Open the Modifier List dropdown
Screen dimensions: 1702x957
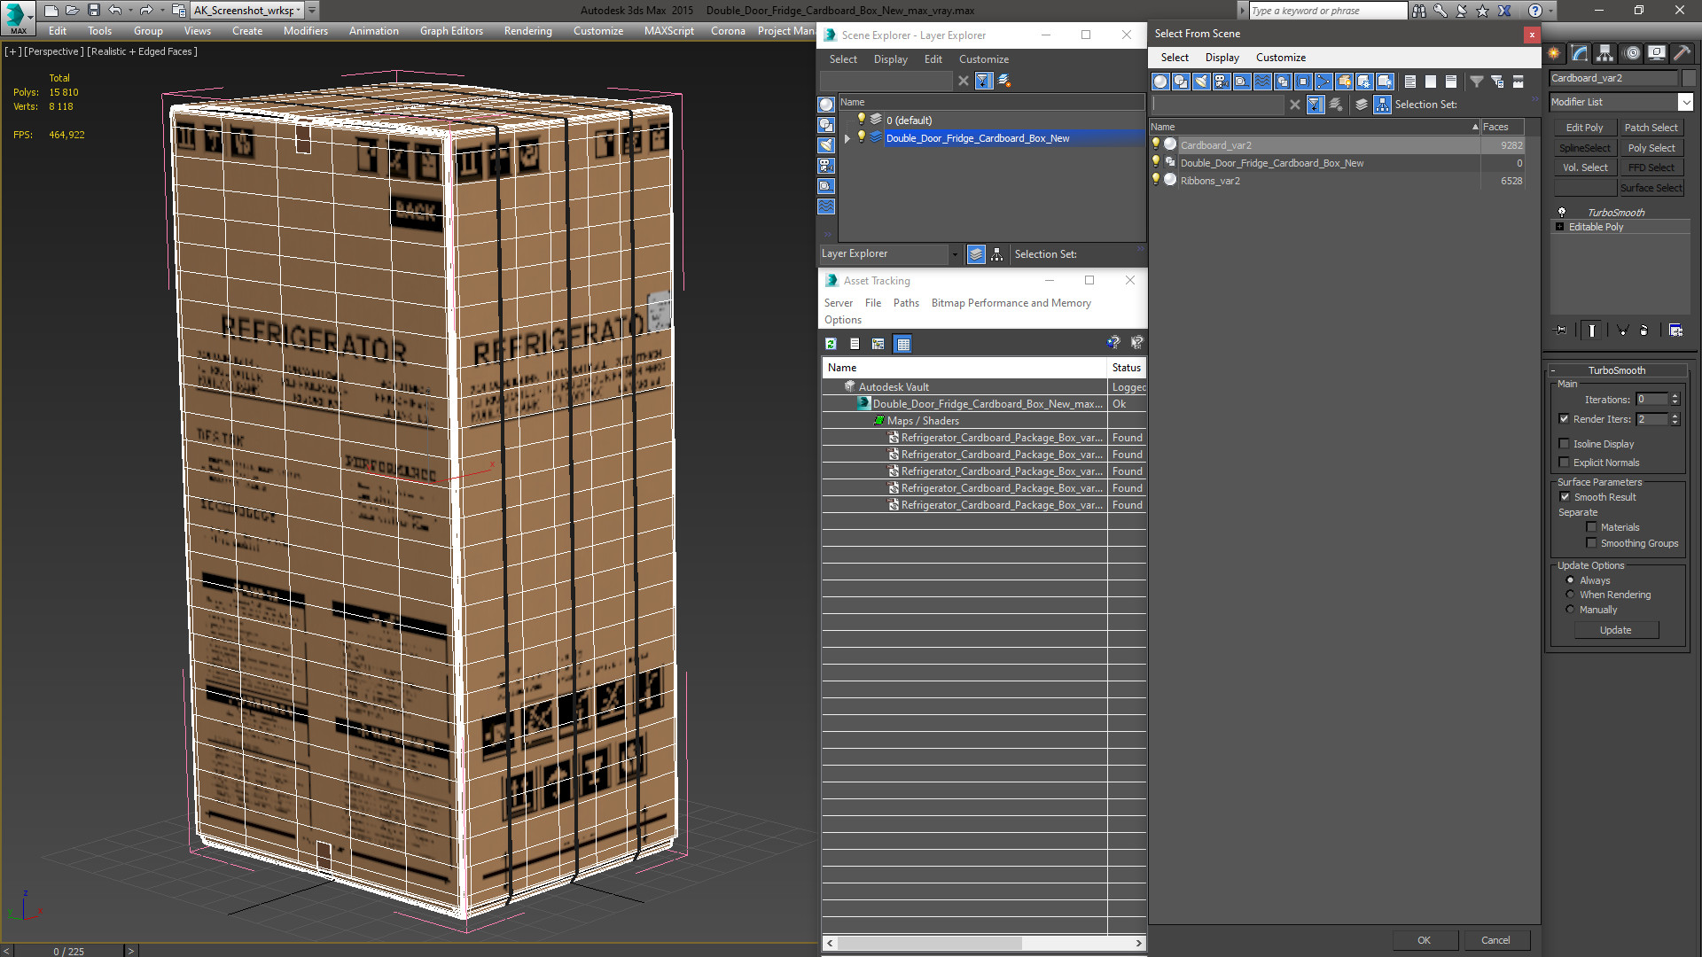coord(1685,102)
